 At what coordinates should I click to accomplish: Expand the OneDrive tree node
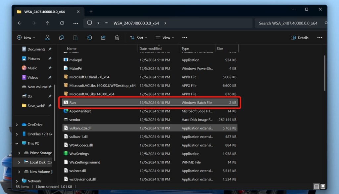pyautogui.click(x=17, y=125)
